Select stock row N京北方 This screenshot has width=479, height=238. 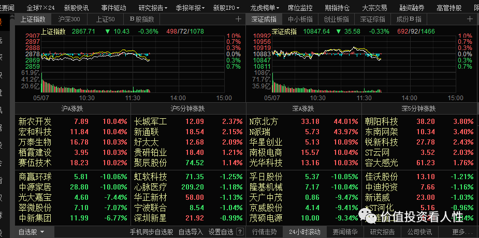pos(303,122)
